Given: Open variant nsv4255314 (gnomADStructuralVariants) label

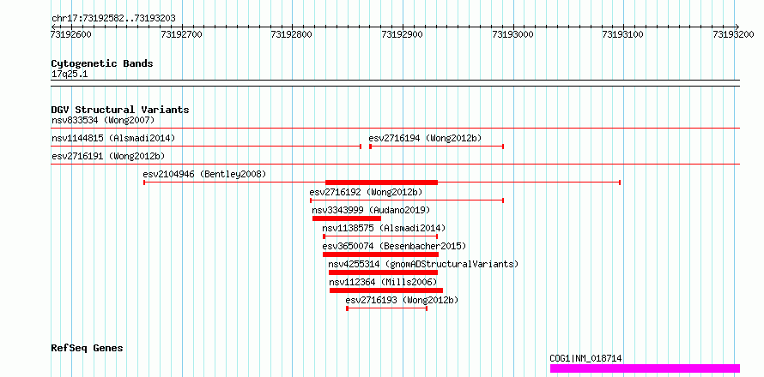Looking at the screenshot, I should click(x=423, y=264).
